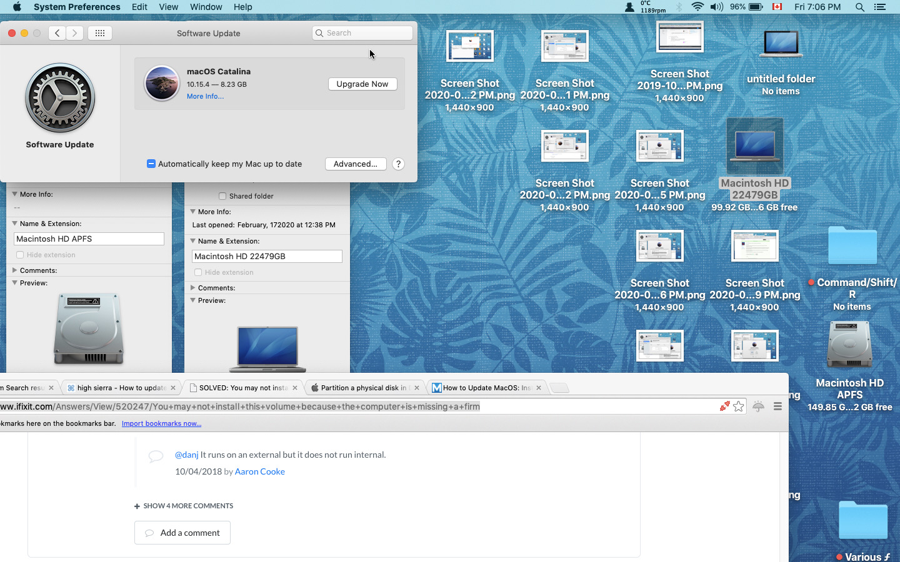The image size is (900, 562).
Task: Open the Edit menu
Action: (x=139, y=7)
